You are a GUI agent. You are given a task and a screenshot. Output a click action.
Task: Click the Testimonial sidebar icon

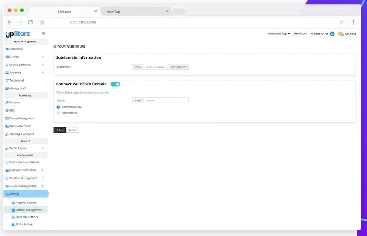(7, 81)
